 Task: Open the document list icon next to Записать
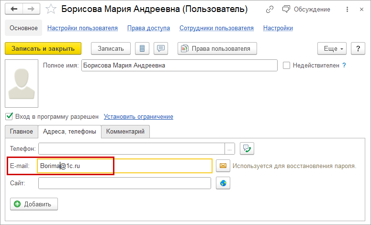[143, 48]
